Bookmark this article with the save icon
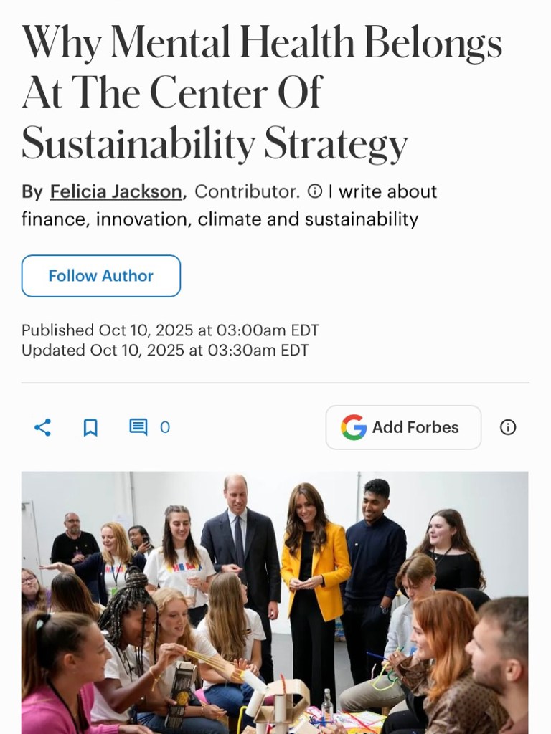Screen dimensions: 551x734 coord(90,428)
